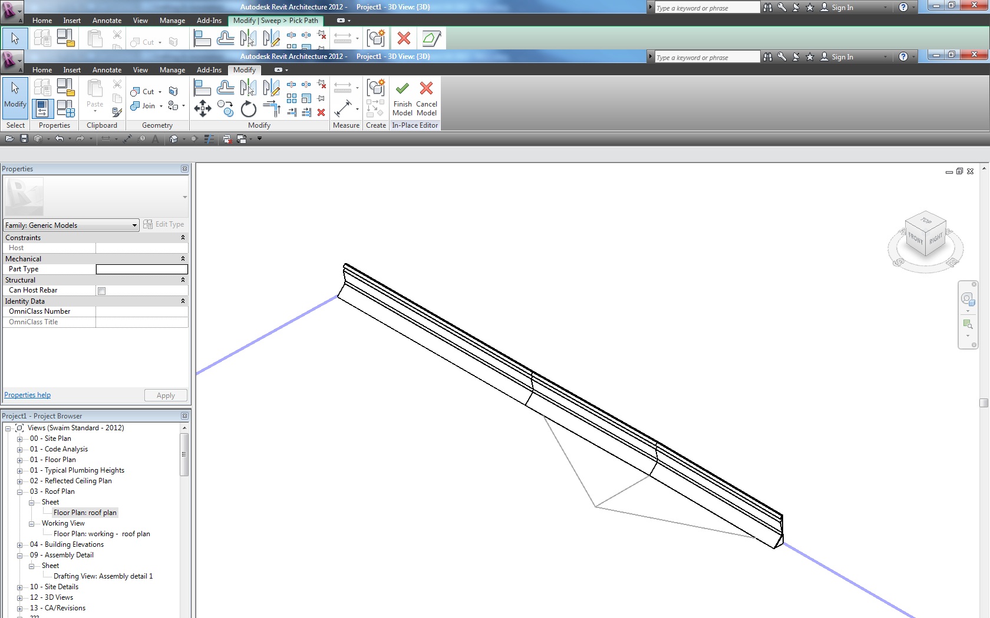The width and height of the screenshot is (990, 618).
Task: Click the Open icon in Quick Access Toolbar
Action: tap(9, 139)
